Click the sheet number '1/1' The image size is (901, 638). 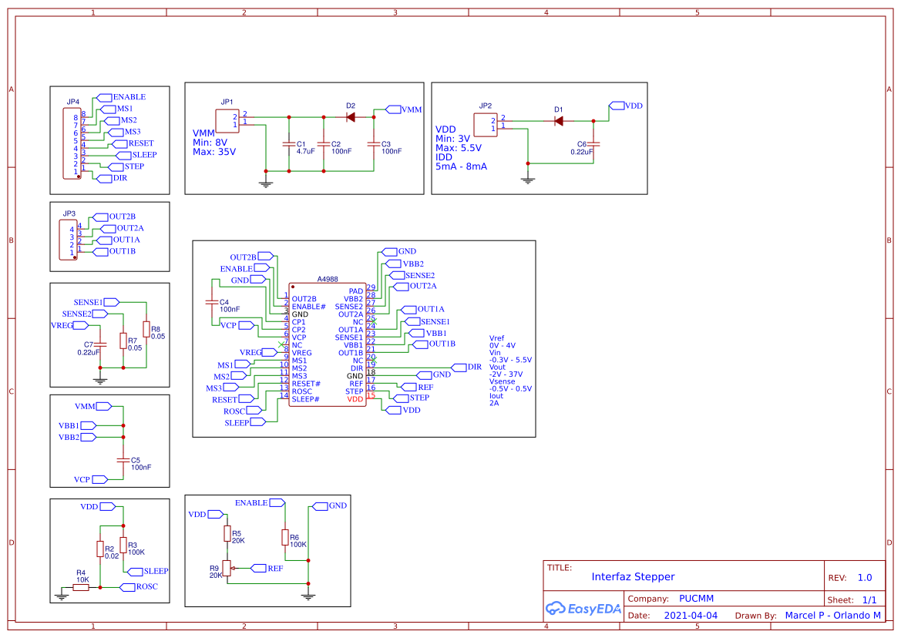pos(869,599)
